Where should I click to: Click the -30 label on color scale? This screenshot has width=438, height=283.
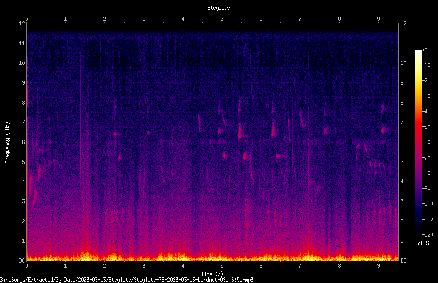point(426,96)
